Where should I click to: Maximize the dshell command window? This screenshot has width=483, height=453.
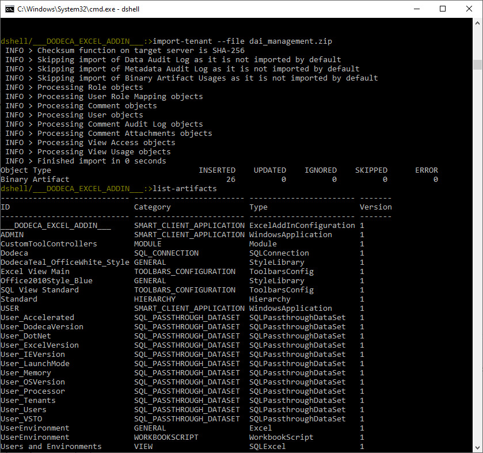point(443,9)
